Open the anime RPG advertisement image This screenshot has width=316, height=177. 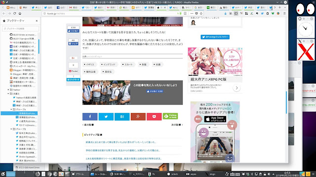(x=215, y=61)
